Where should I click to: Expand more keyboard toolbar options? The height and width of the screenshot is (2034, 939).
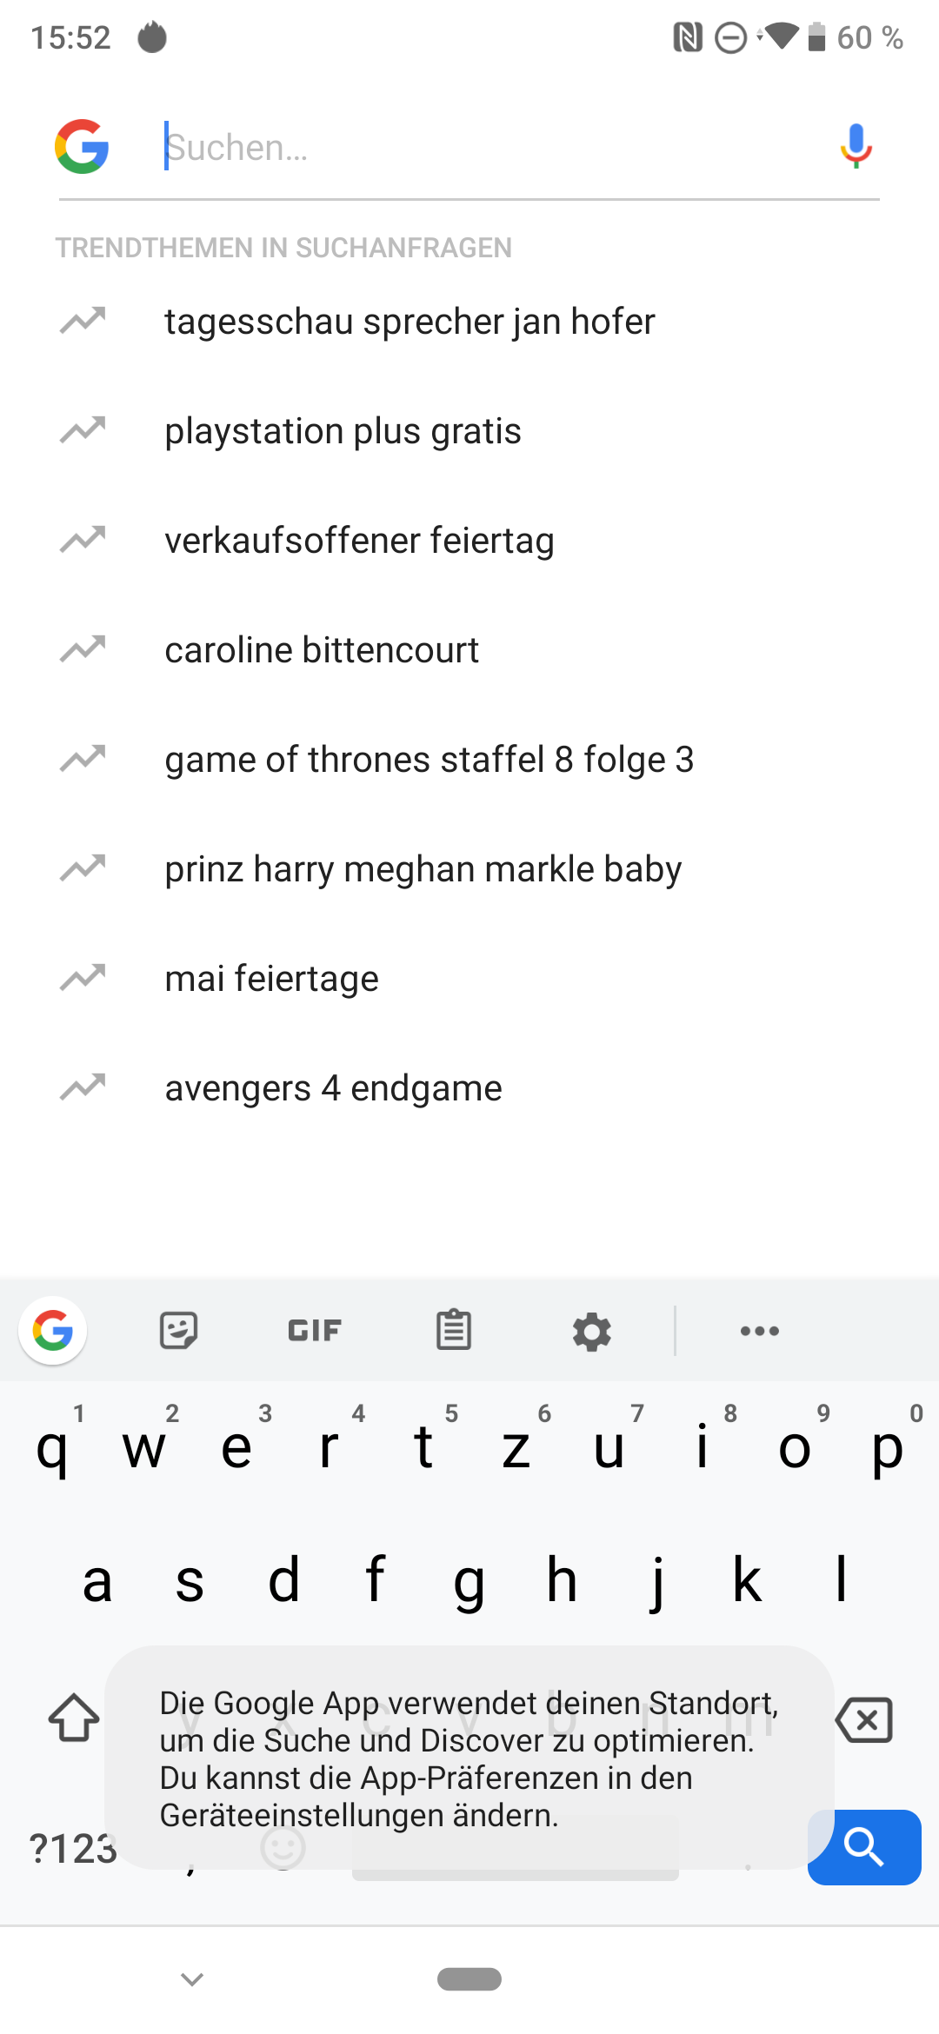759,1331
